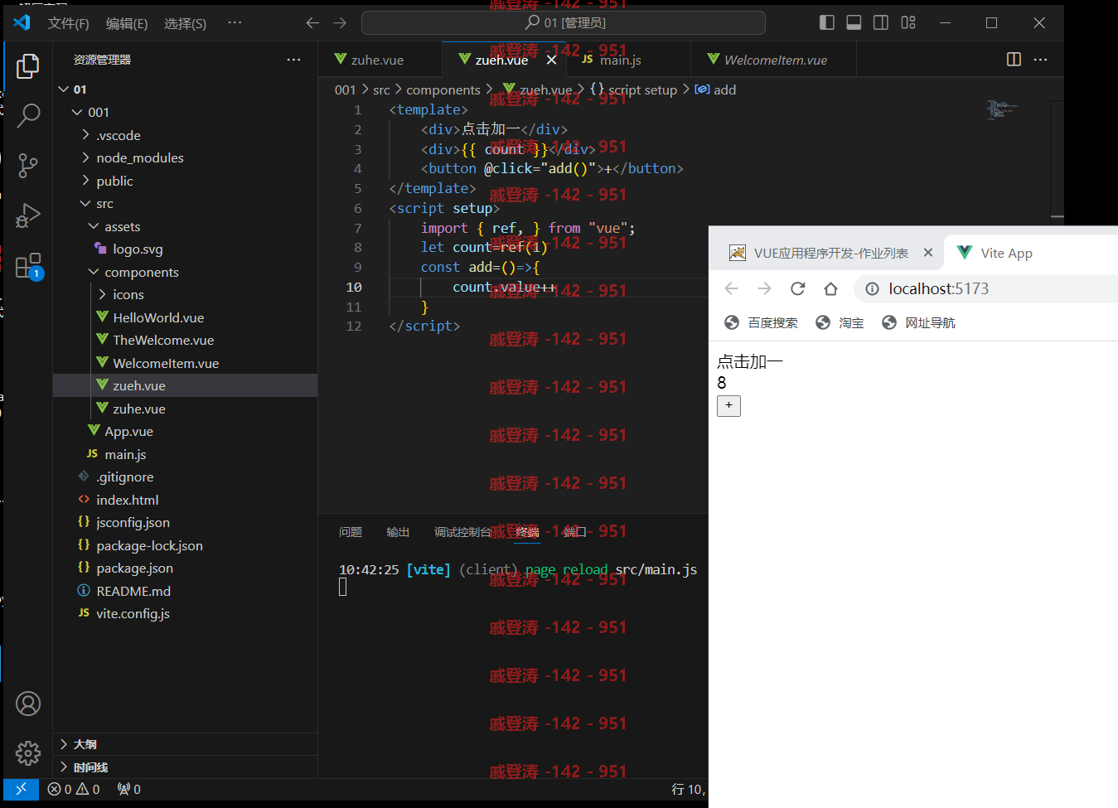
Task: Collapse the 01 root folder
Action: pos(64,89)
